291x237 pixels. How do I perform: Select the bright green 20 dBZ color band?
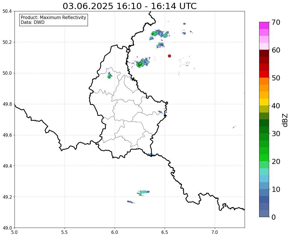click(264, 158)
